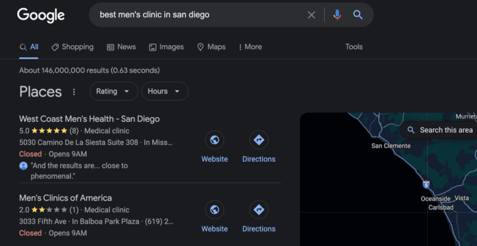The image size is (477, 246).
Task: Open the More search categories menu
Action: 250,47
